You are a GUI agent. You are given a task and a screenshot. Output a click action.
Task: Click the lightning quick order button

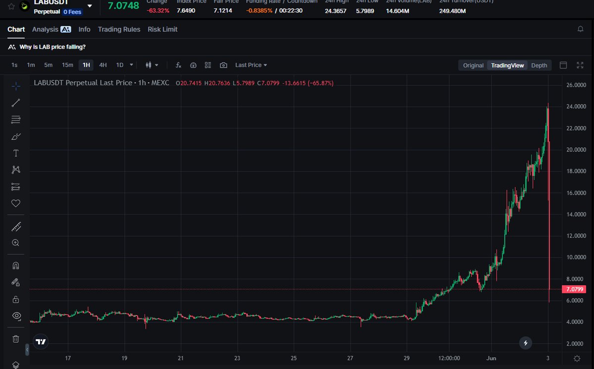pyautogui.click(x=526, y=342)
